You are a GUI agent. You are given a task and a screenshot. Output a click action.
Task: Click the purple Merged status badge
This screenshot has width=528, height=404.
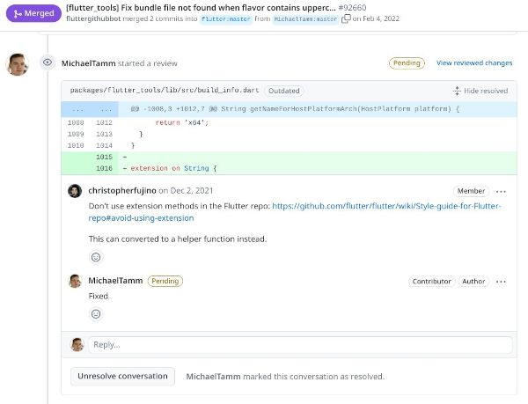tap(33, 12)
